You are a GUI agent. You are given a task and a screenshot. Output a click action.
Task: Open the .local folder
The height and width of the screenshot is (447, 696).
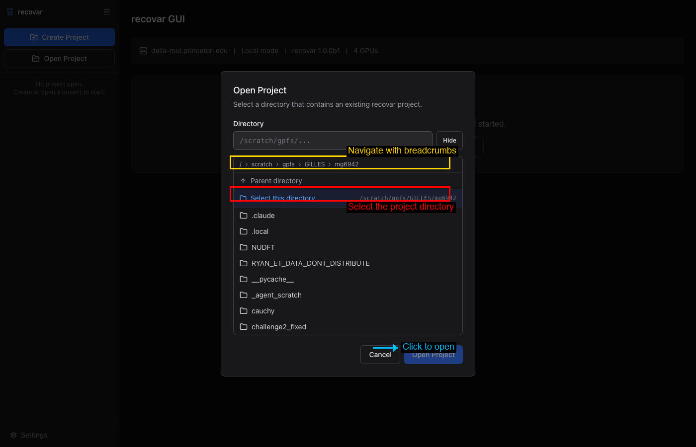click(x=348, y=231)
